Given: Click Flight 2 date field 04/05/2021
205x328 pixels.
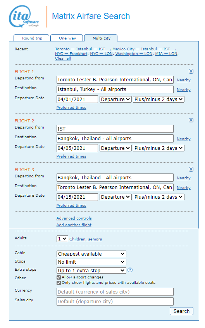Looking at the screenshot, I should pos(77,148).
